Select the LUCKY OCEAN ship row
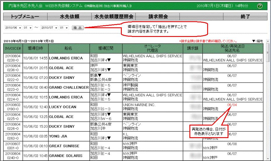This screenshot has height=161, width=271. tap(62, 107)
